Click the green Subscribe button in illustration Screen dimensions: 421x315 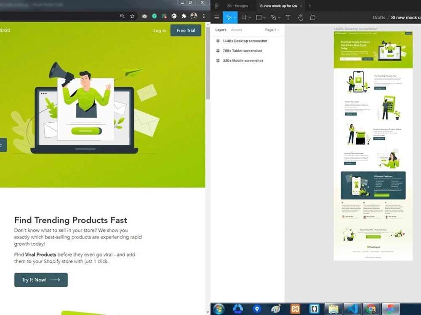pyautogui.click(x=86, y=131)
